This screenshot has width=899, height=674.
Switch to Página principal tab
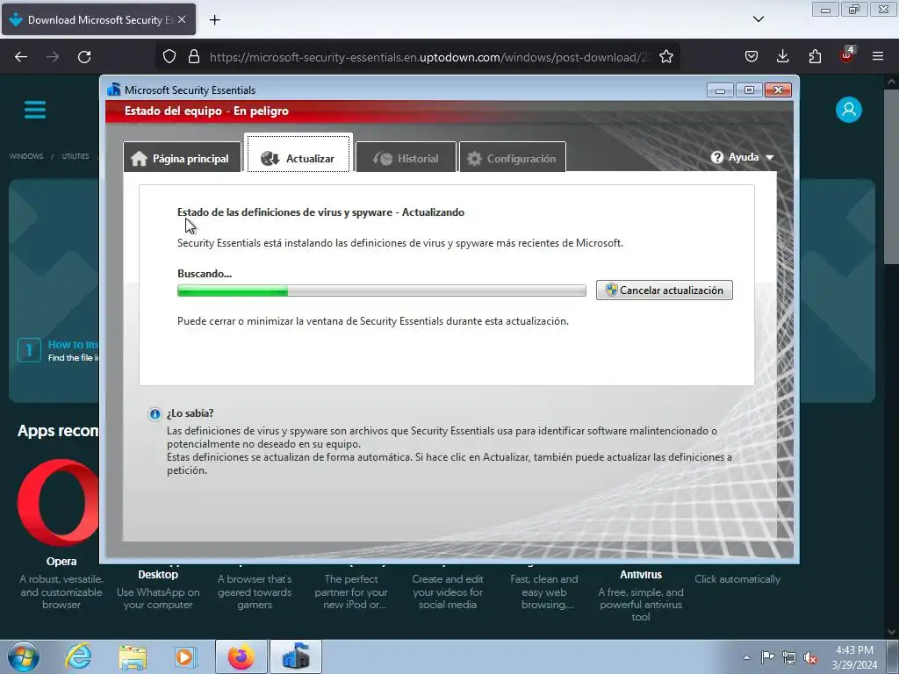point(182,158)
